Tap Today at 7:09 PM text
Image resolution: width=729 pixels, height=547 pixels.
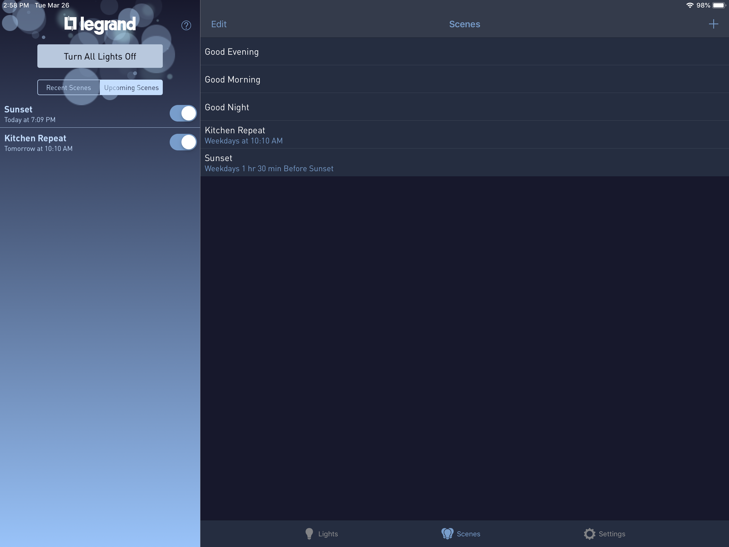(x=30, y=120)
